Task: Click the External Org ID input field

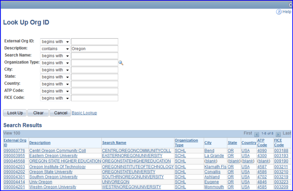Action: (94, 42)
